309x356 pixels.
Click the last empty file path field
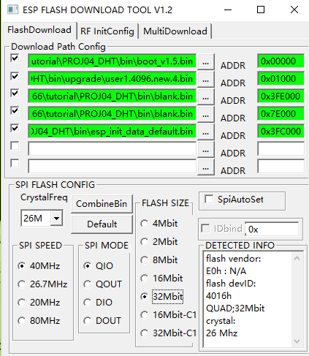tap(112, 166)
